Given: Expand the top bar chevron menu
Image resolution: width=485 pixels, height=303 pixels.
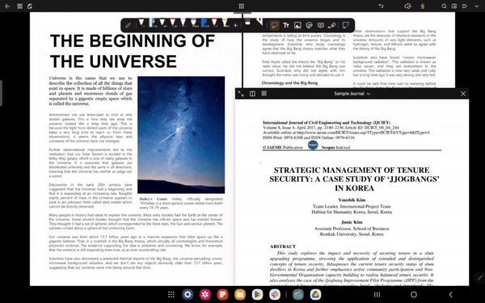Looking at the screenshot, I should click(x=476, y=6).
